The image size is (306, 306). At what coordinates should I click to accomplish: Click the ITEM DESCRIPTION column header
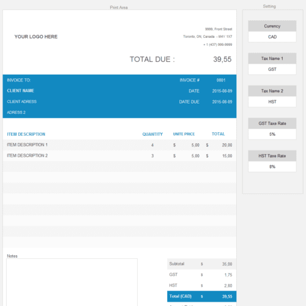tap(26, 134)
